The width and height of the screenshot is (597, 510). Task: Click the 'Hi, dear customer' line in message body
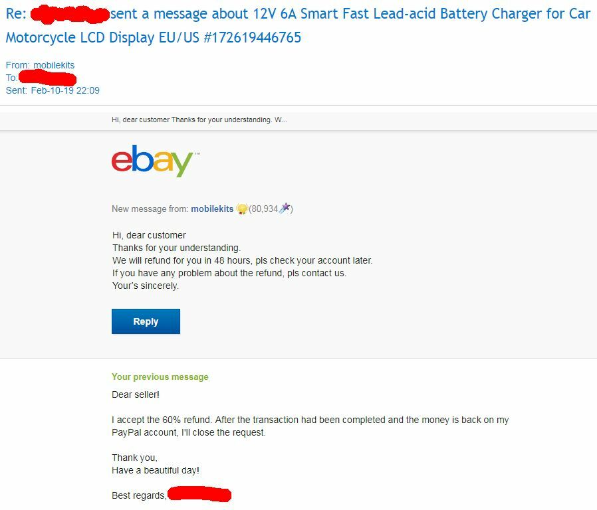pos(149,235)
